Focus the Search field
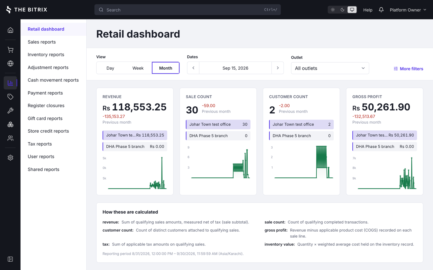Screen dimensions: 433x270 coord(188,10)
